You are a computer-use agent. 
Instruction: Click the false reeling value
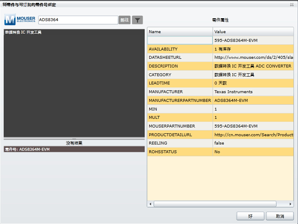(253, 143)
